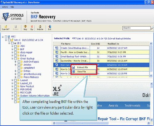
Task: Click the Scan BKF toolbar icon
Action: (6, 27)
